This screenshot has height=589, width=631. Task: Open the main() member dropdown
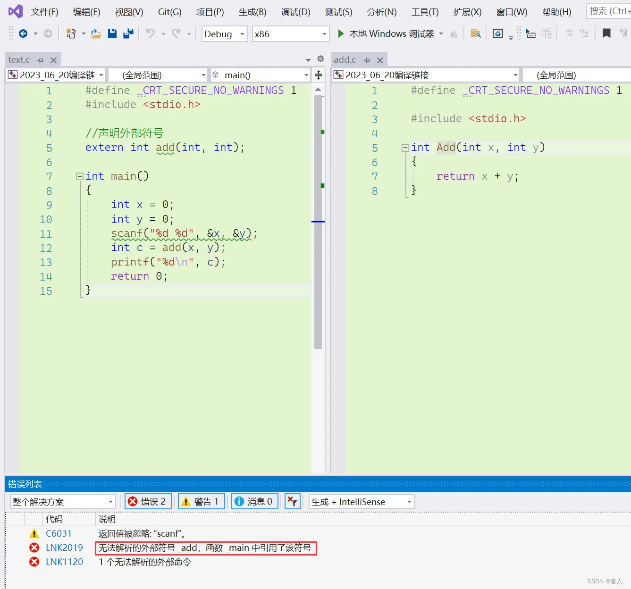click(260, 75)
